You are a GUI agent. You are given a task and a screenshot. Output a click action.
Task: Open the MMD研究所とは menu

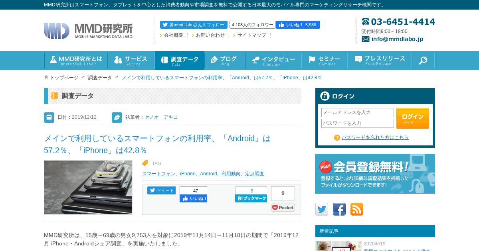76,61
